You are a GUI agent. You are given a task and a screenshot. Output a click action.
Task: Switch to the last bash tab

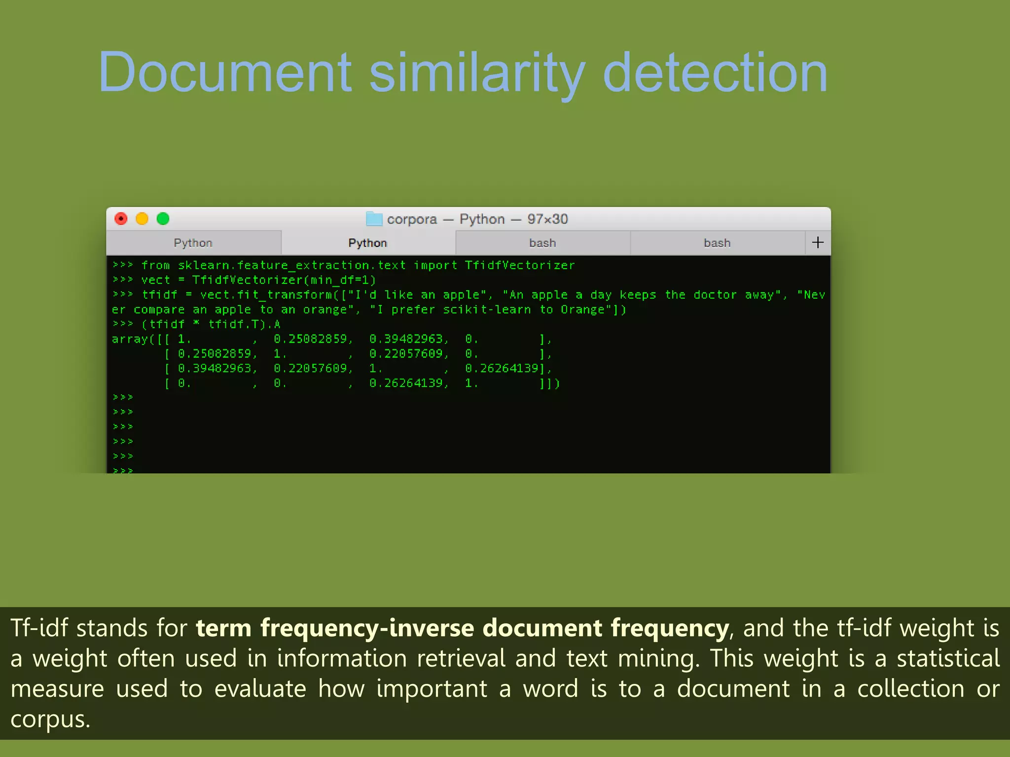tap(717, 243)
